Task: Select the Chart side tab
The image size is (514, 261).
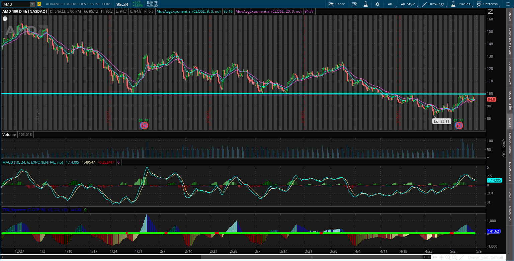Action: coord(510,122)
